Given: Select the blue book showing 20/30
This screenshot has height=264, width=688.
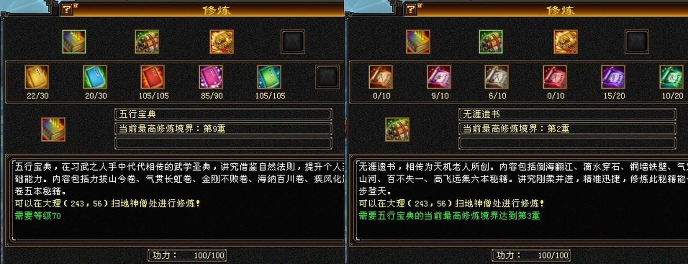Looking at the screenshot, I should click(95, 77).
